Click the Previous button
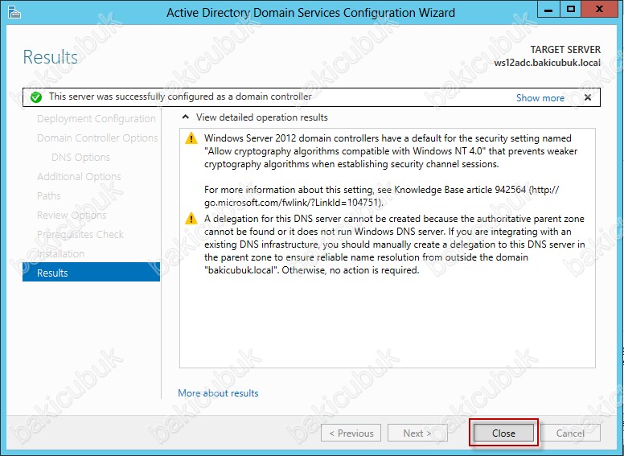624x456 pixels. tap(351, 433)
